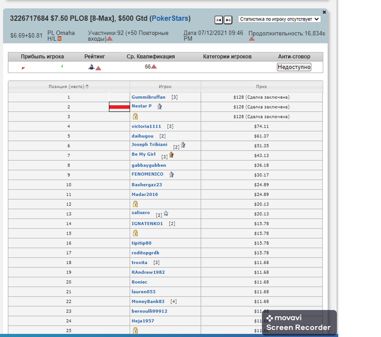Open the PokerStars network link
The image size is (381, 337).
pyautogui.click(x=170, y=19)
